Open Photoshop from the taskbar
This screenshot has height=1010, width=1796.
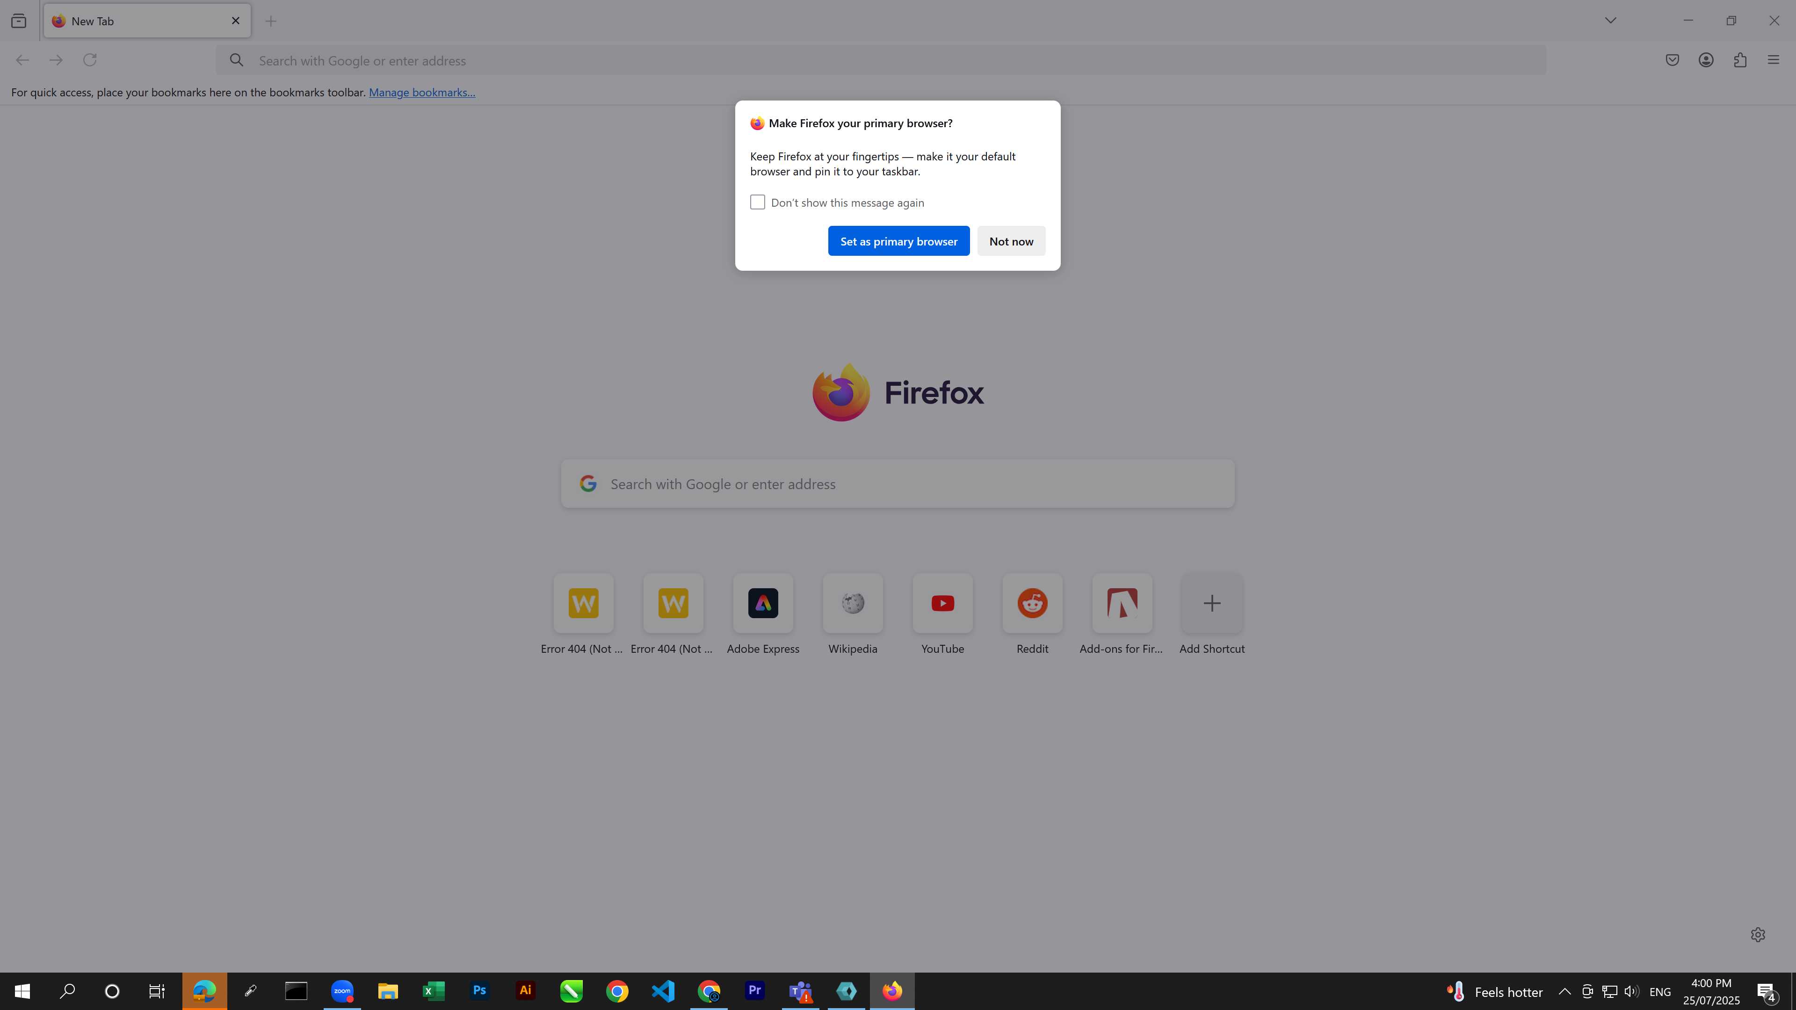pos(480,991)
